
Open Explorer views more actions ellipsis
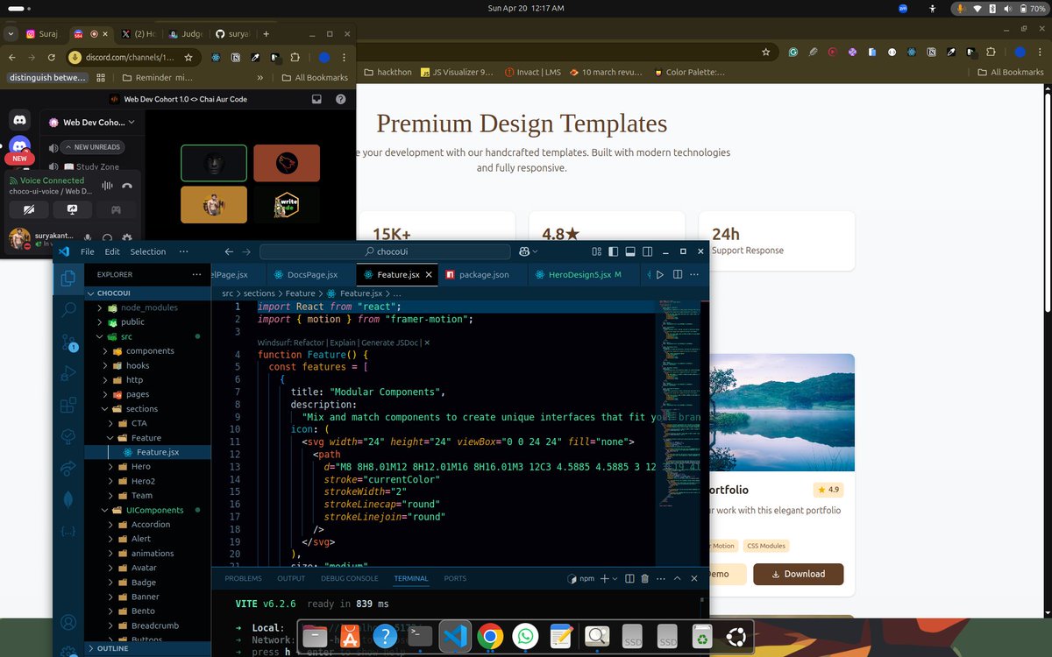pyautogui.click(x=196, y=274)
